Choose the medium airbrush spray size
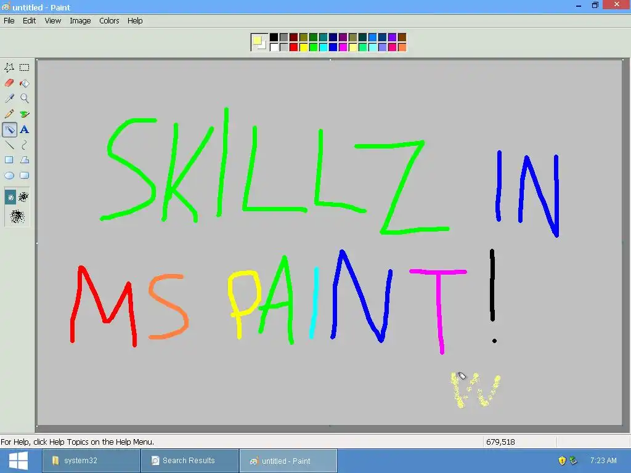This screenshot has height=473, width=631. coord(23,196)
